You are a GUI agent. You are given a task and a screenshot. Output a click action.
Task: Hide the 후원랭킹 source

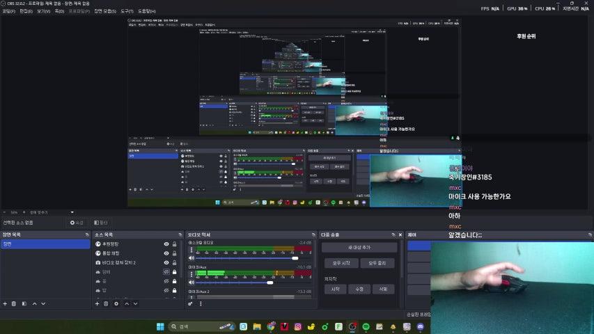pyautogui.click(x=166, y=244)
